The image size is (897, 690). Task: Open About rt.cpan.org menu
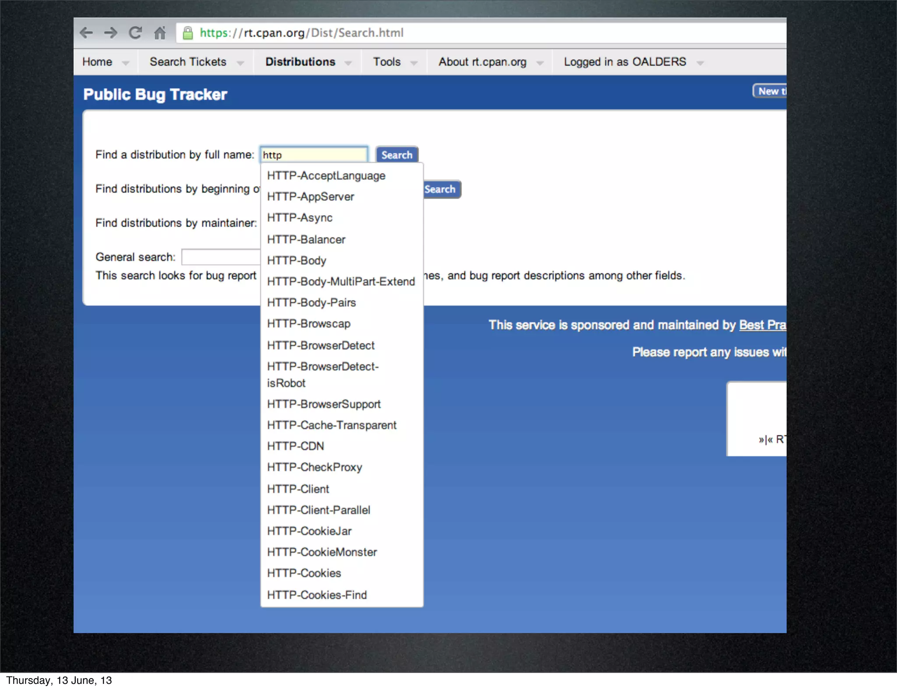coord(483,62)
